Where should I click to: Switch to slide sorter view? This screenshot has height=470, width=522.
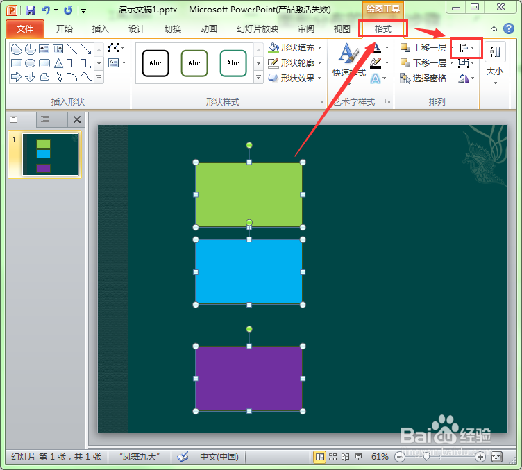(x=332, y=457)
